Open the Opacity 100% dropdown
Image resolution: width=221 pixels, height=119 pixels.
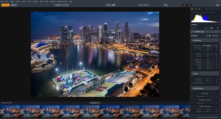pyautogui.click(x=209, y=28)
